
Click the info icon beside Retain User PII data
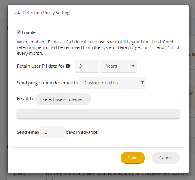pyautogui.click(x=68, y=66)
